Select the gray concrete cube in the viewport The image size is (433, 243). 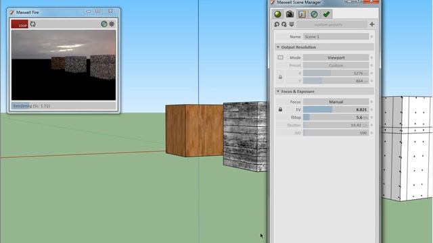tap(245, 136)
